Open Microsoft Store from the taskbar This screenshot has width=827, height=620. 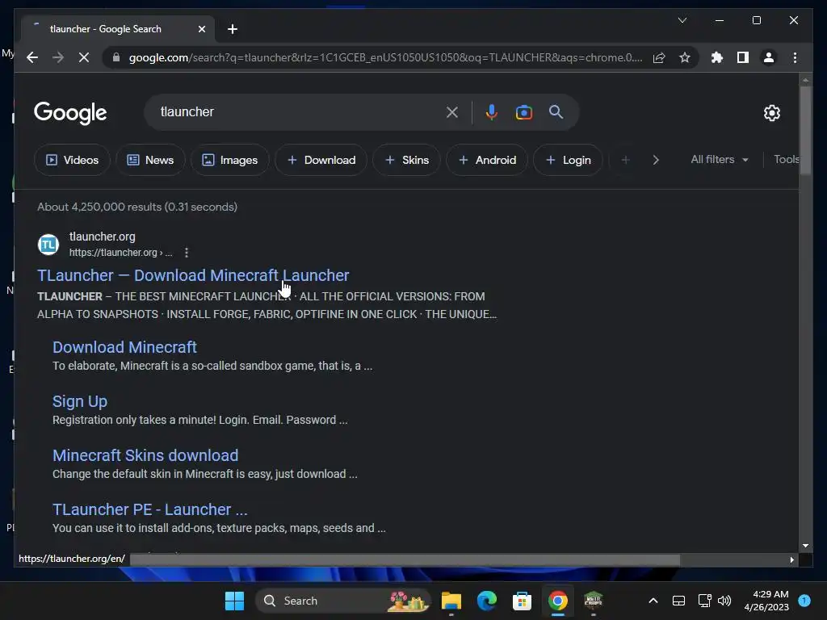tap(522, 601)
